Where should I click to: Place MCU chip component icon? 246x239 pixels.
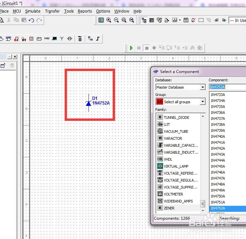tap(80, 39)
